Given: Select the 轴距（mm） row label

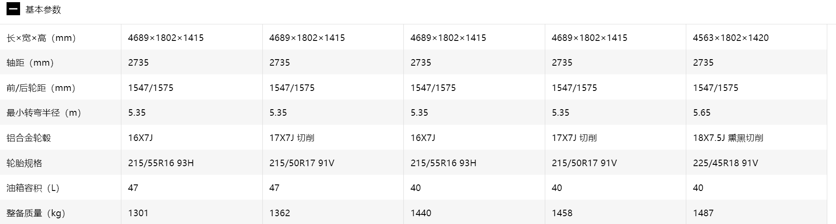Looking at the screenshot, I should [x=30, y=63].
